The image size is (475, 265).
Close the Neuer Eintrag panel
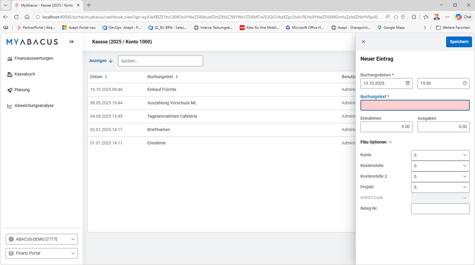tap(363, 42)
